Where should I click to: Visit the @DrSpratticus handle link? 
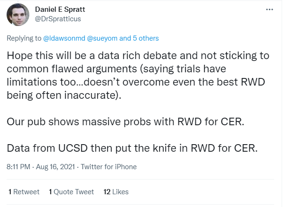pyautogui.click(x=57, y=19)
